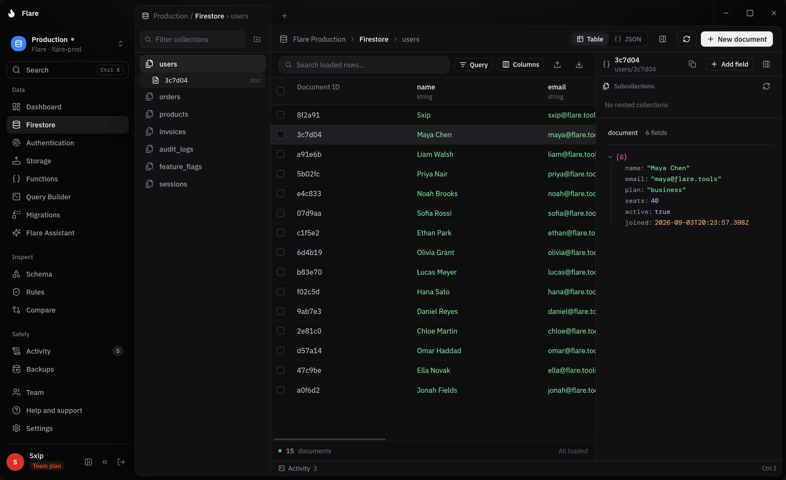This screenshot has width=786, height=480.
Task: Click the Flare flame logo
Action: click(x=11, y=13)
